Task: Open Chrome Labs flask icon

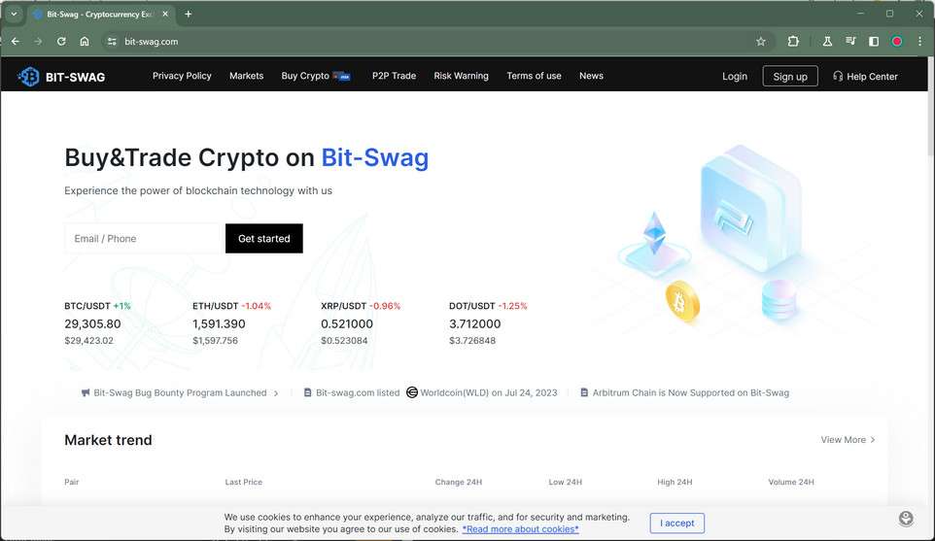Action: click(x=827, y=42)
